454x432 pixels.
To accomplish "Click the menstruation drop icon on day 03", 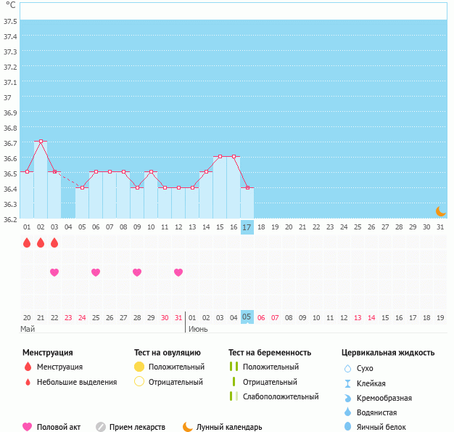I will [x=54, y=243].
